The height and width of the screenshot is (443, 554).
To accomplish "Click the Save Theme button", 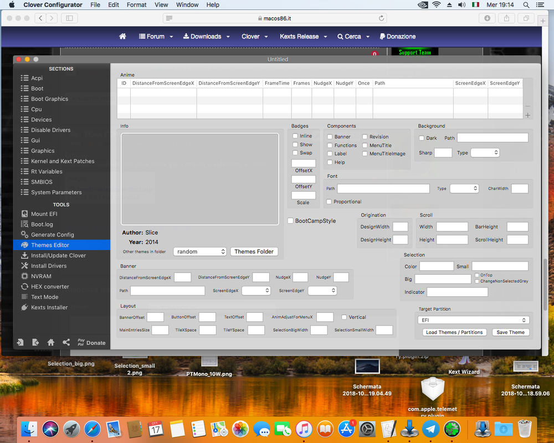I will (511, 332).
